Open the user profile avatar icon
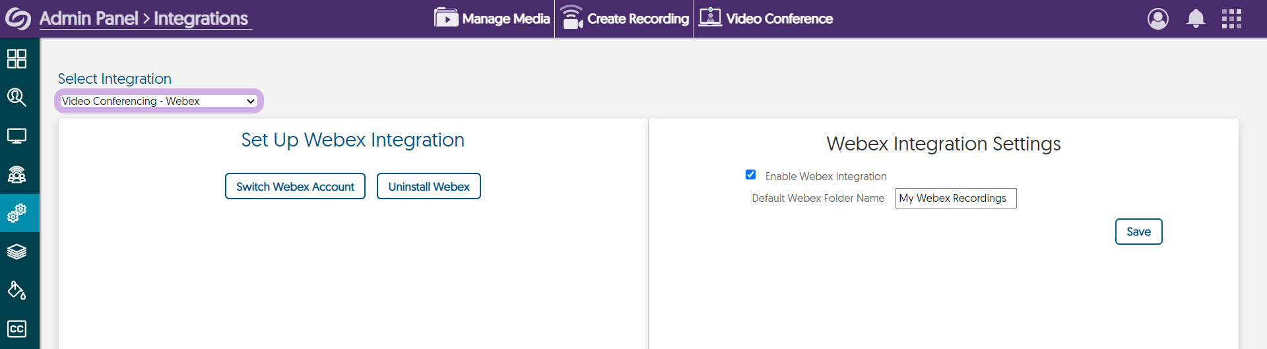1267x349 pixels. click(1157, 18)
